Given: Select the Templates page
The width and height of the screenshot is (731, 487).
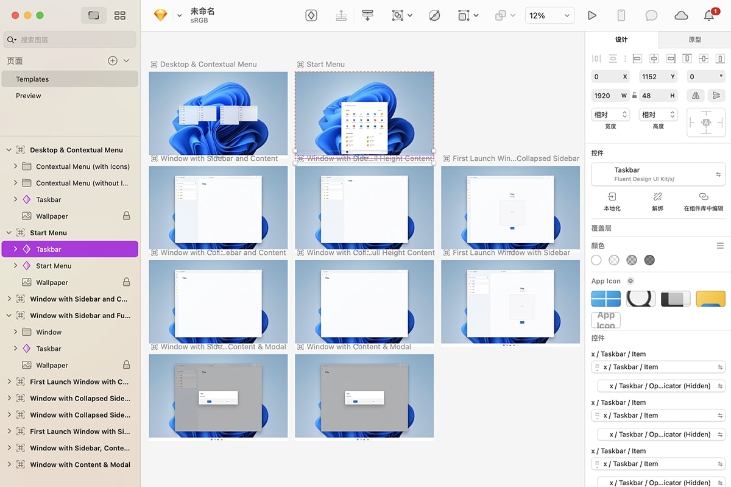Looking at the screenshot, I should (69, 79).
